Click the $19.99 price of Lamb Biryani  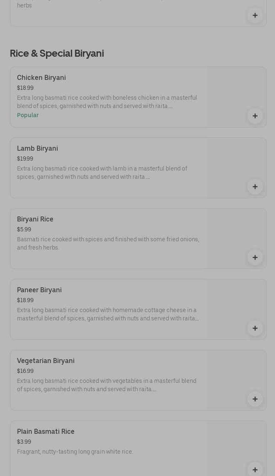pyautogui.click(x=25, y=159)
